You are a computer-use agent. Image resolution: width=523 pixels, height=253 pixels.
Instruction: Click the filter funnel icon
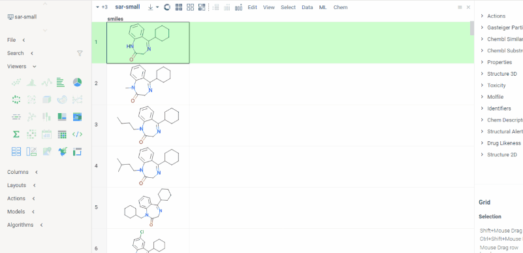(80, 53)
